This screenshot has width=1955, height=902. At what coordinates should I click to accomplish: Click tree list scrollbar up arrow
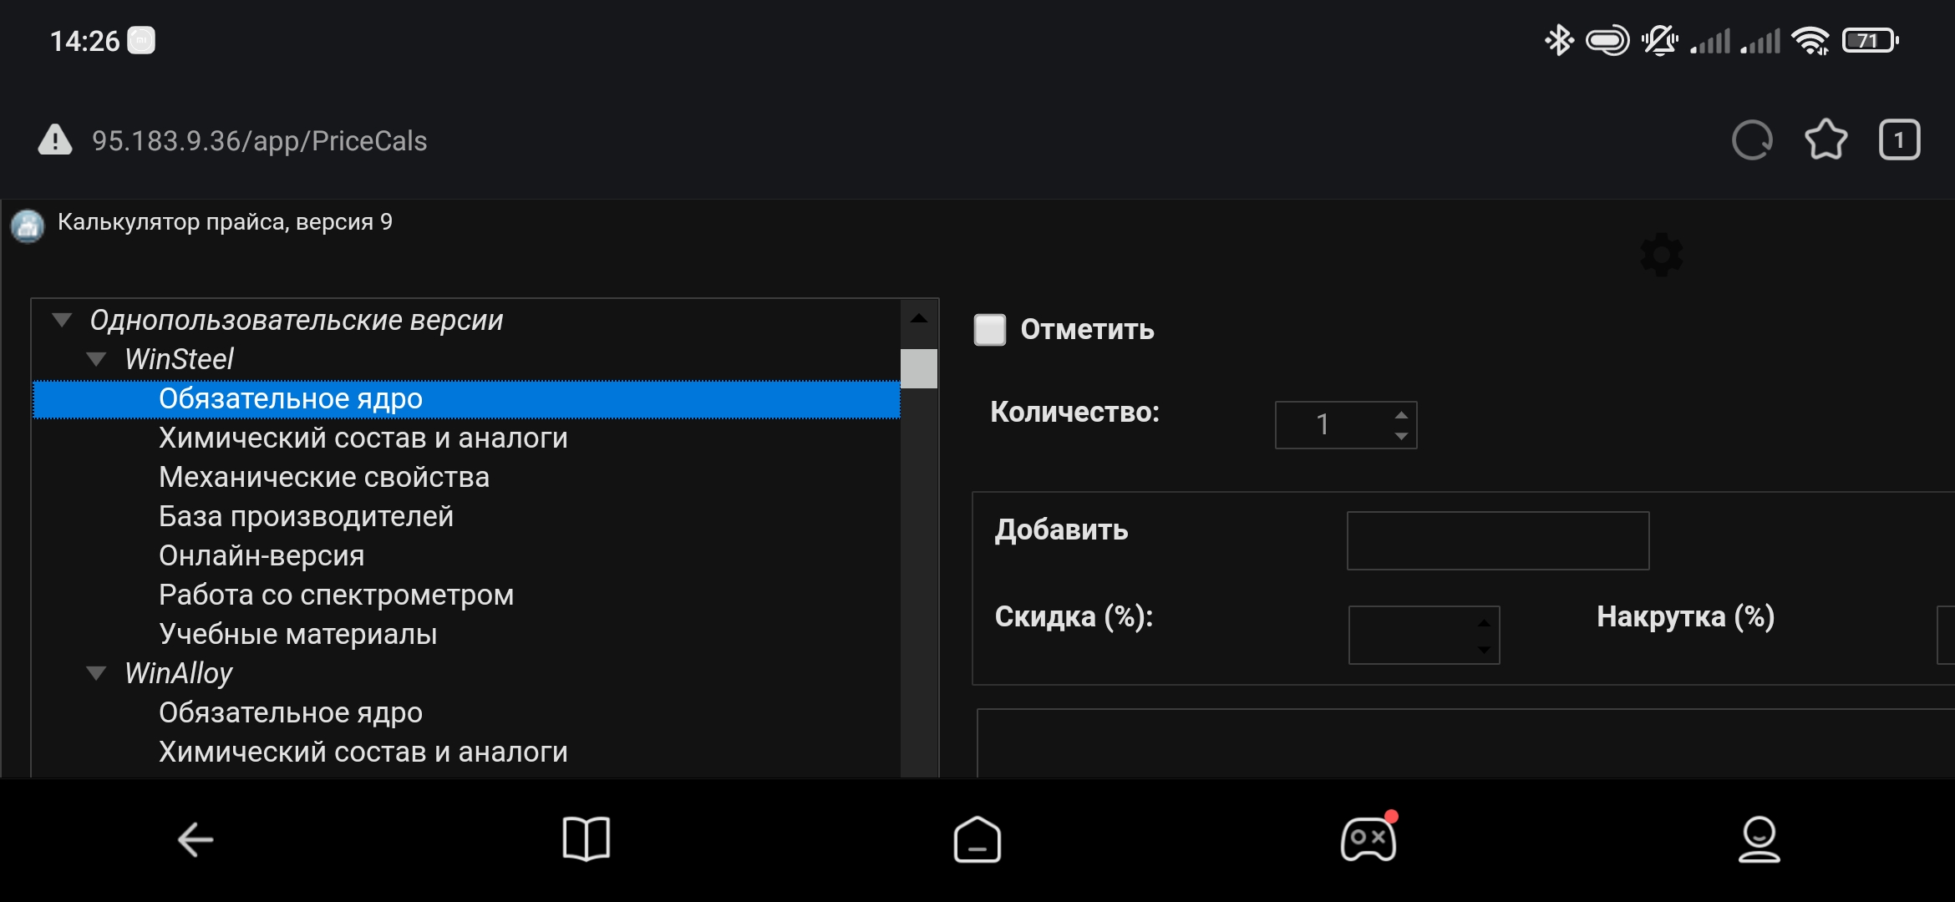[x=919, y=318]
